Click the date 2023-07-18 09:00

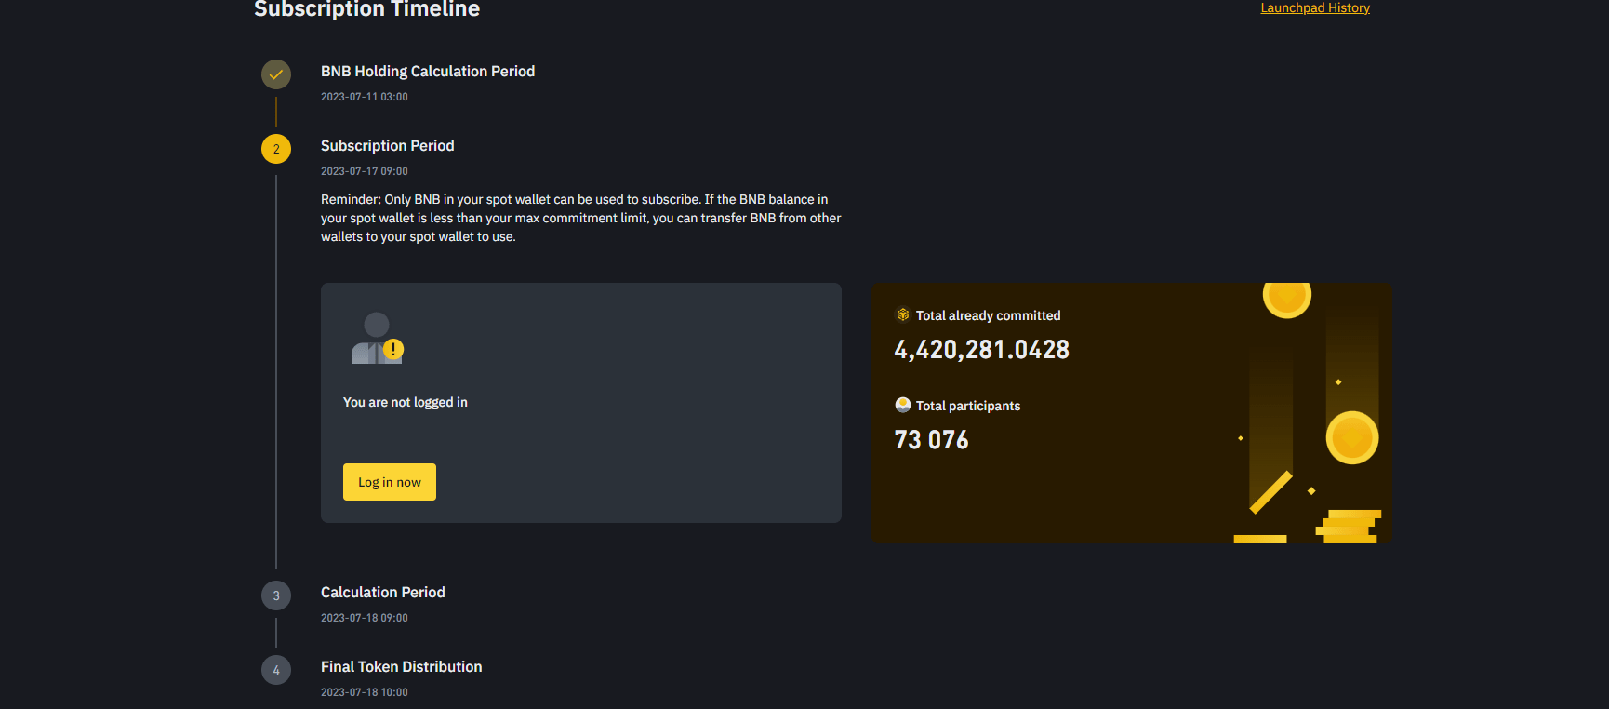(x=365, y=618)
